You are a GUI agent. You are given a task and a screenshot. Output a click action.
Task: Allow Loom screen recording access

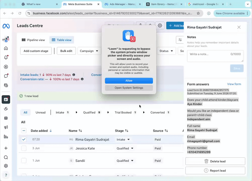[129, 81]
